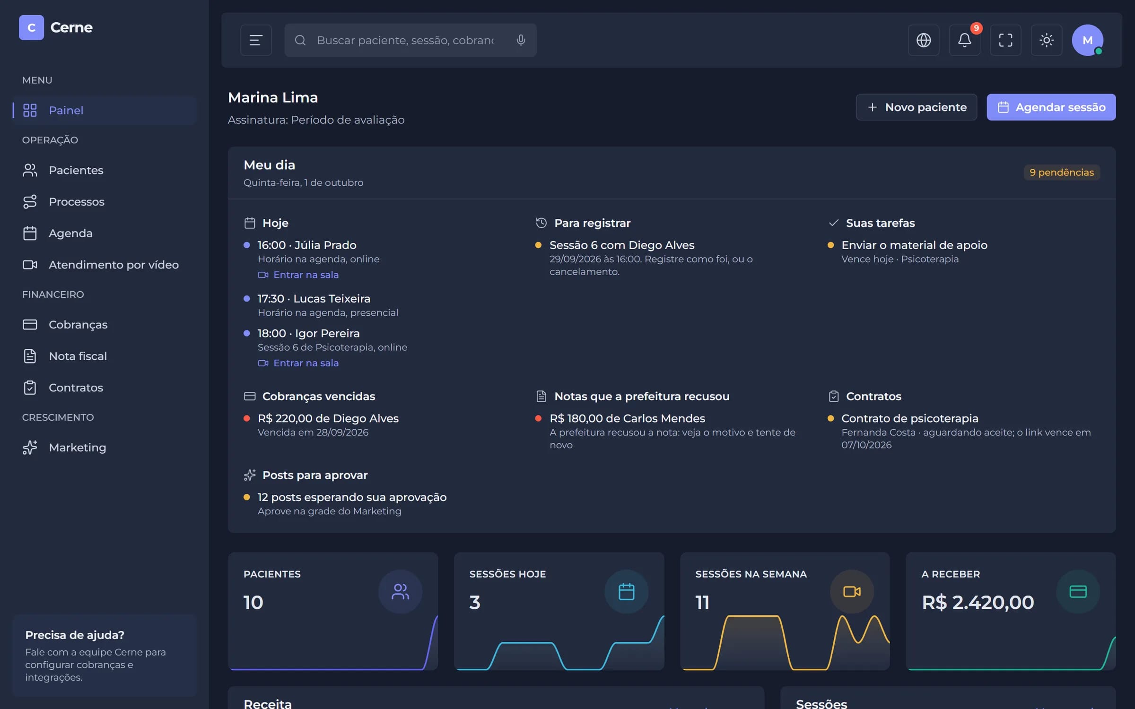Open Painel in sidebar
Screen dimensions: 1135x709
104,110
